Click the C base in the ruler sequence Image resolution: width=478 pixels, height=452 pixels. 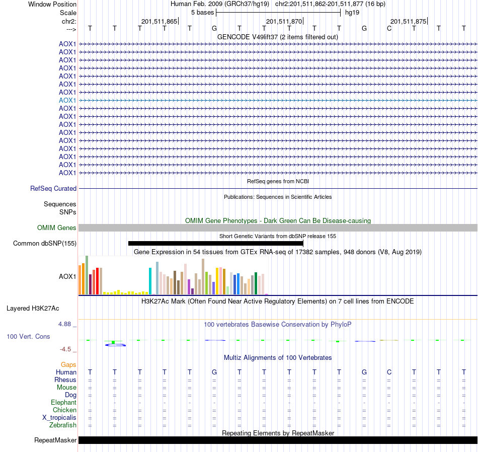click(x=389, y=28)
